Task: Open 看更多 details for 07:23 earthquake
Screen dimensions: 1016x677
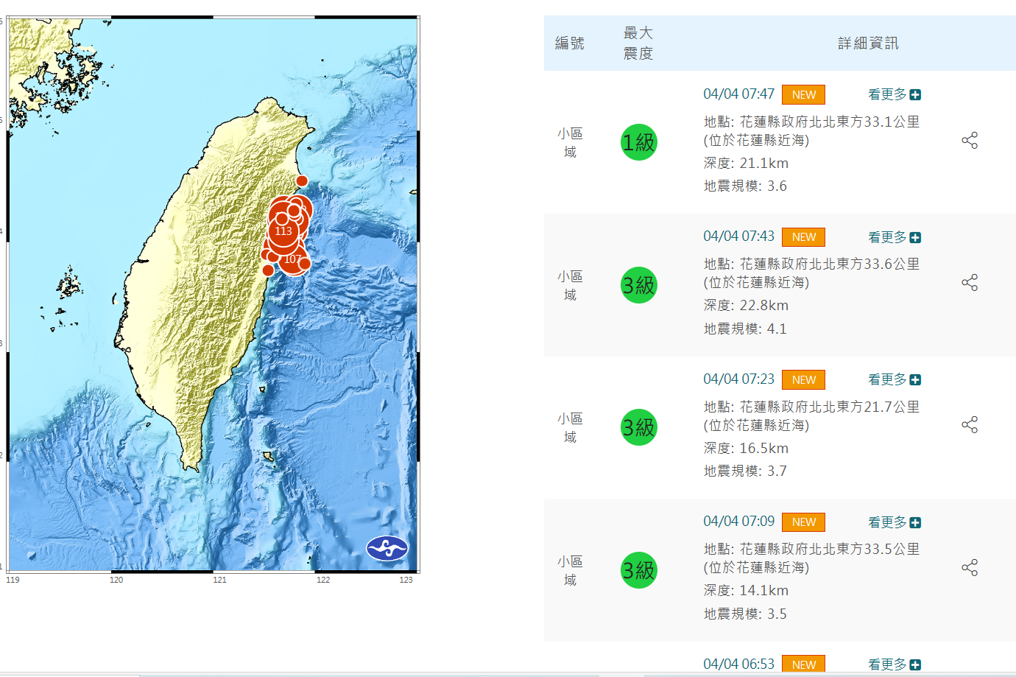Action: coord(894,380)
